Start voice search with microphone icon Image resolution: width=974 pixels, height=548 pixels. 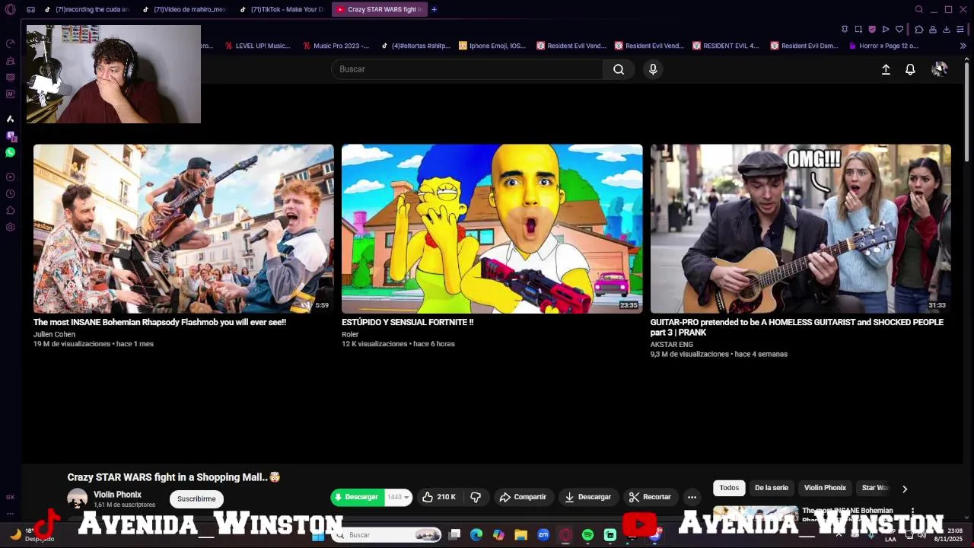pyautogui.click(x=653, y=69)
